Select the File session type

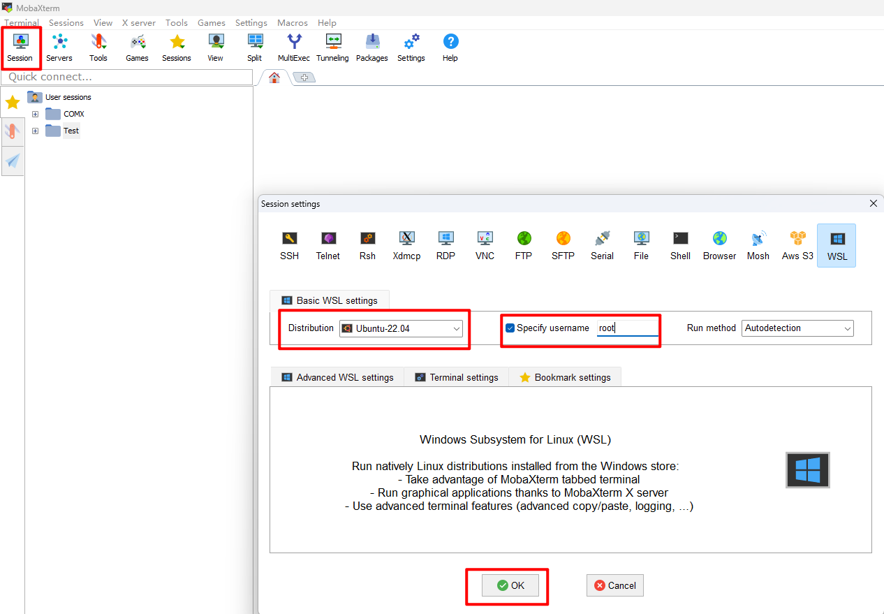click(x=642, y=246)
